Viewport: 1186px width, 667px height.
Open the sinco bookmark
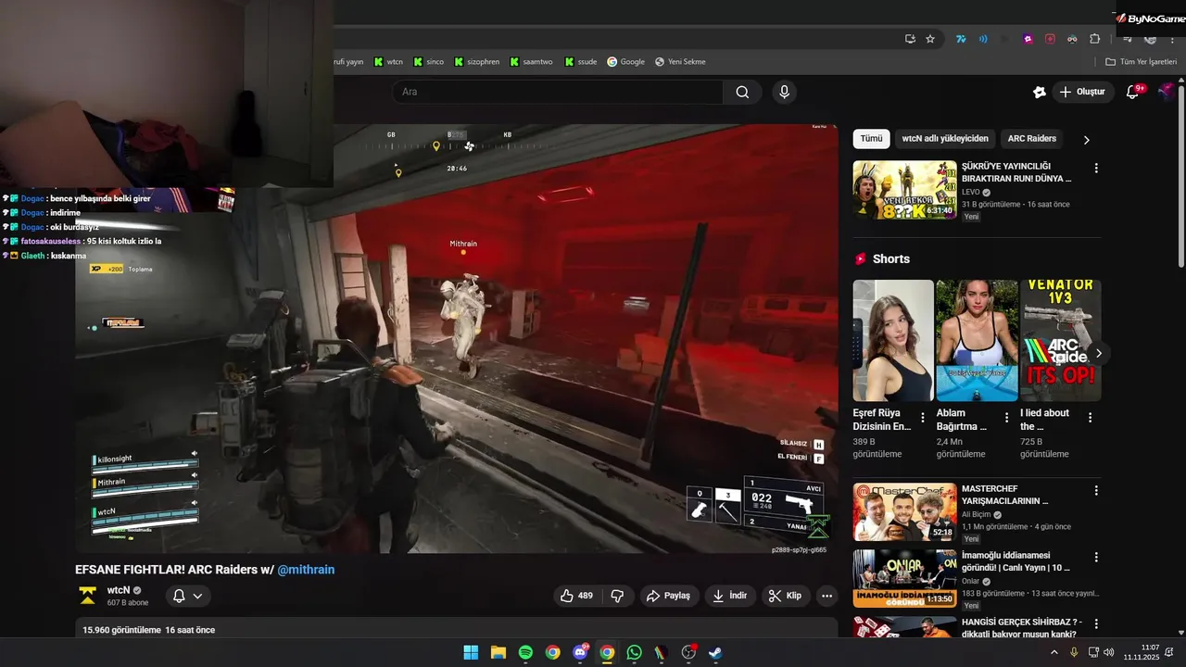pos(428,62)
